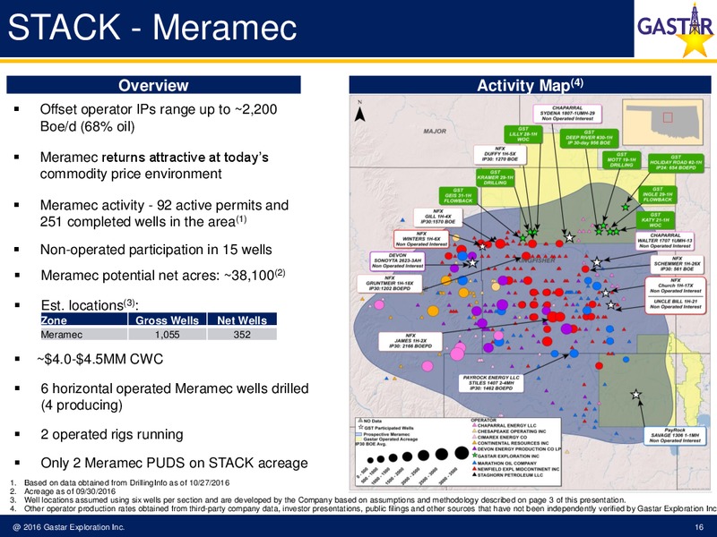Select 'Chaparral Energy LLC' in operator legend
Image resolution: width=717 pixels, height=537 pixels.
504,425
